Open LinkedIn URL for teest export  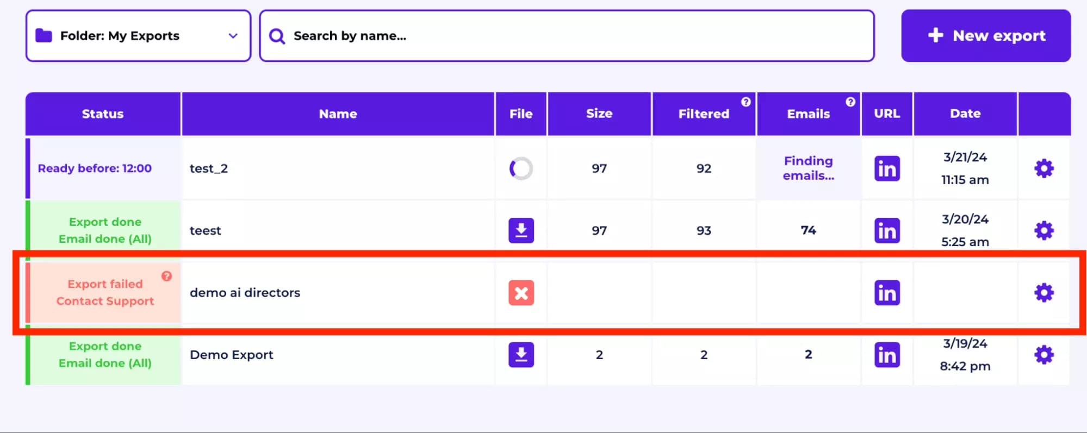886,230
